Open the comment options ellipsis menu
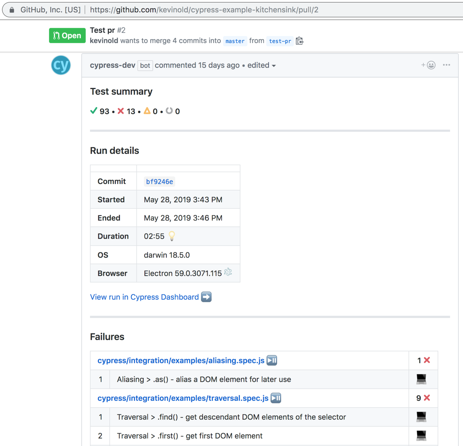The image size is (463, 446). pyautogui.click(x=446, y=65)
